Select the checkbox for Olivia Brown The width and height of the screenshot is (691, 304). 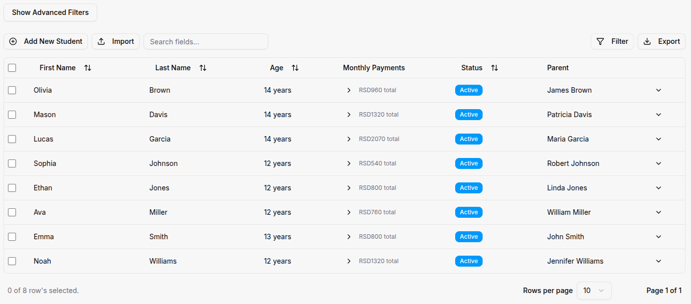(x=12, y=90)
